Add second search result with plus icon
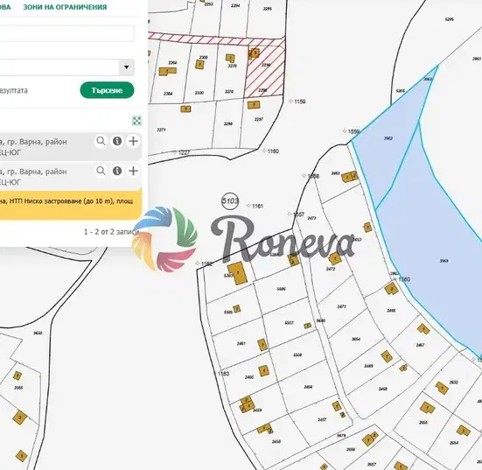This screenshot has width=482, height=470. tap(133, 171)
